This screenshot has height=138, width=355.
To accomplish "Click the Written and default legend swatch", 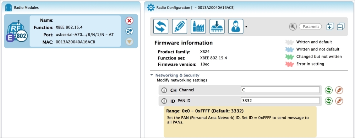I will pyautogui.click(x=289, y=42).
